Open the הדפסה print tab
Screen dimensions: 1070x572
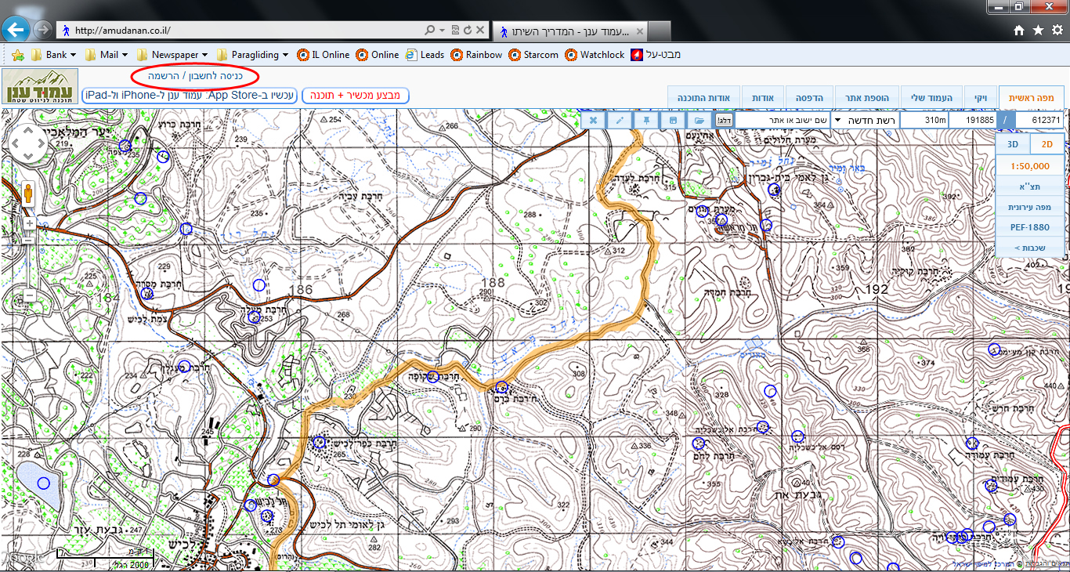[808, 97]
